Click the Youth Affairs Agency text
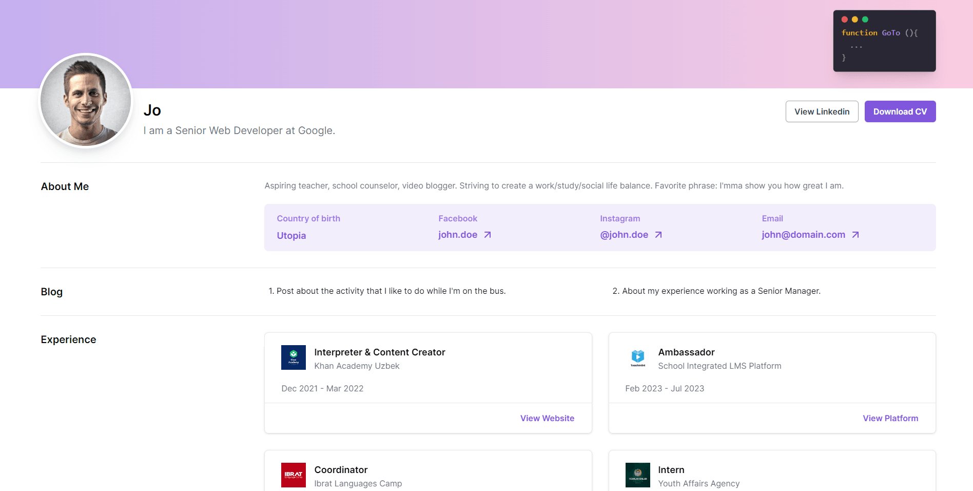Viewport: 973px width, 491px height. click(699, 484)
